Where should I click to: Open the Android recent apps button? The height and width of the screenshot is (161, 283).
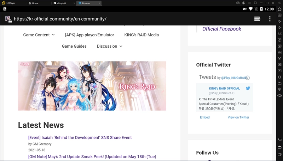pos(279,155)
